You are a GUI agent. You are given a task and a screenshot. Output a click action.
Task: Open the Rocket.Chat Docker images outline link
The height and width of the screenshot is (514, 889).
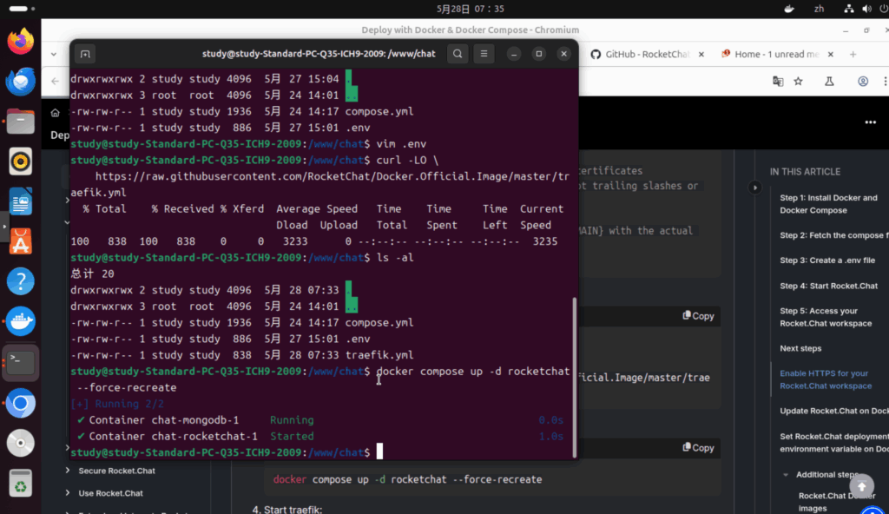837,502
